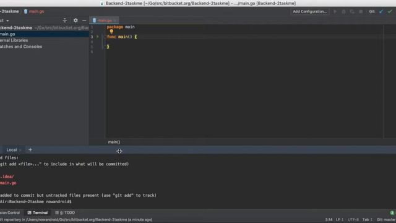Open Project panel settings gear

pos(75,20)
